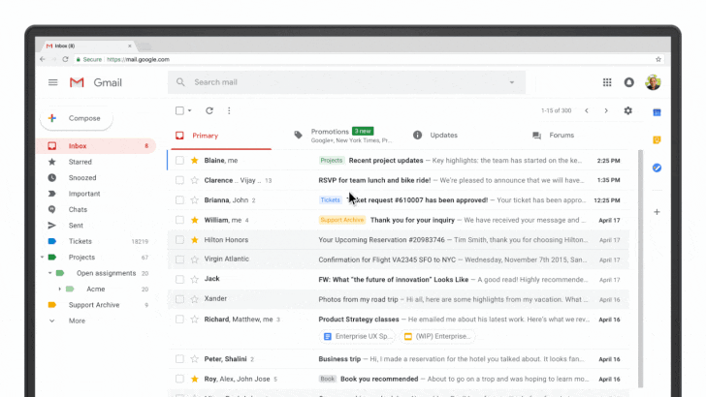Open the Photos from my road trip email
The width and height of the screenshot is (706, 397).
pyautogui.click(x=398, y=299)
